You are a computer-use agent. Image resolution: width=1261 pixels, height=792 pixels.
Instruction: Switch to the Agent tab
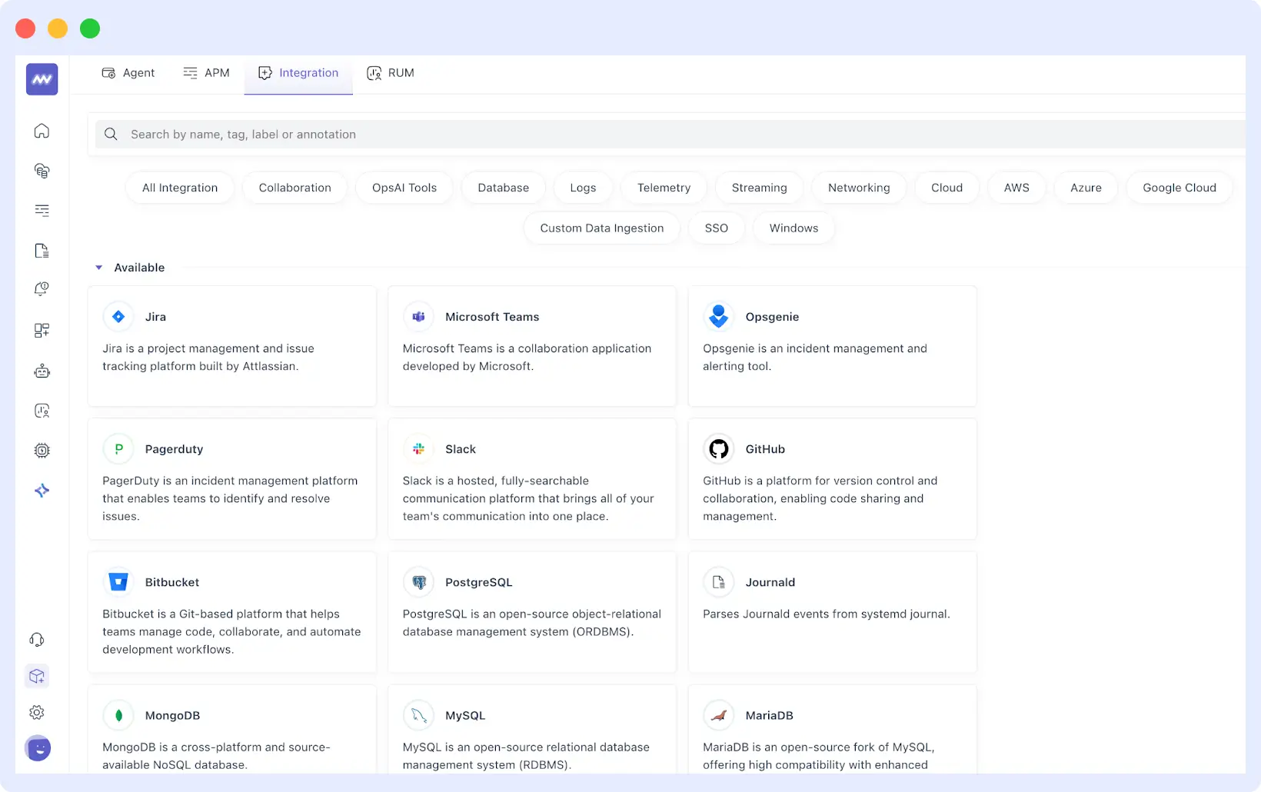tap(128, 73)
